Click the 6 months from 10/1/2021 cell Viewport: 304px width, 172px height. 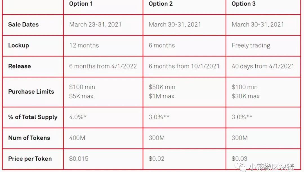click(x=184, y=66)
